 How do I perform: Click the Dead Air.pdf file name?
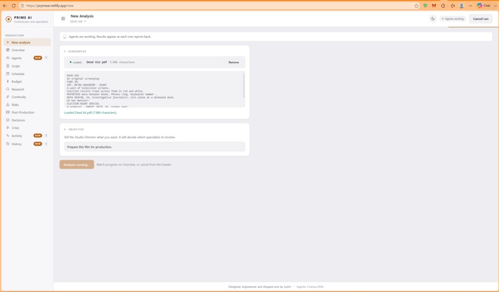click(x=97, y=62)
